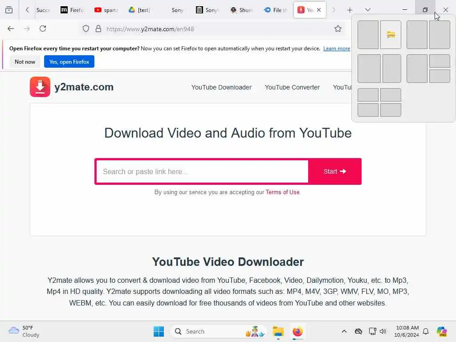The width and height of the screenshot is (456, 342).
Task: View site security lock info
Action: point(98,28)
